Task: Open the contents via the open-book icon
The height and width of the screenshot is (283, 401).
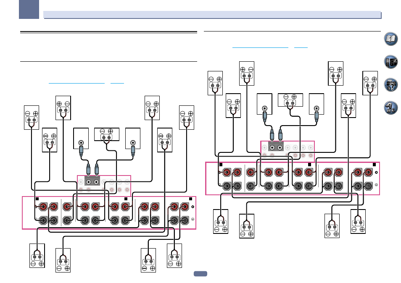Action: tap(391, 39)
